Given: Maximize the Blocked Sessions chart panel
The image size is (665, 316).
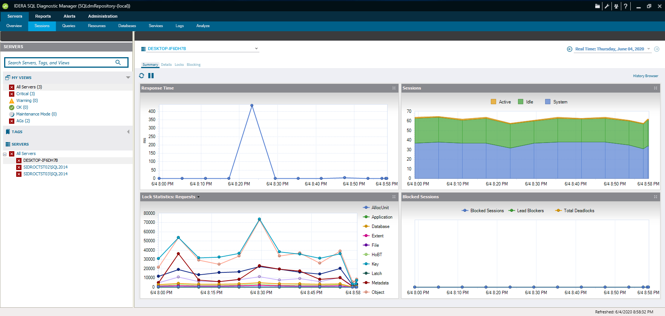Looking at the screenshot, I should click(x=656, y=197).
